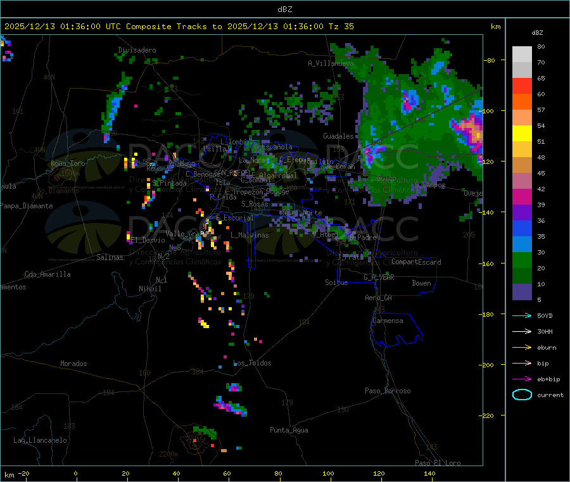Click the yellow eburn arrow in legend
The width and height of the screenshot is (570, 482).
[522, 348]
